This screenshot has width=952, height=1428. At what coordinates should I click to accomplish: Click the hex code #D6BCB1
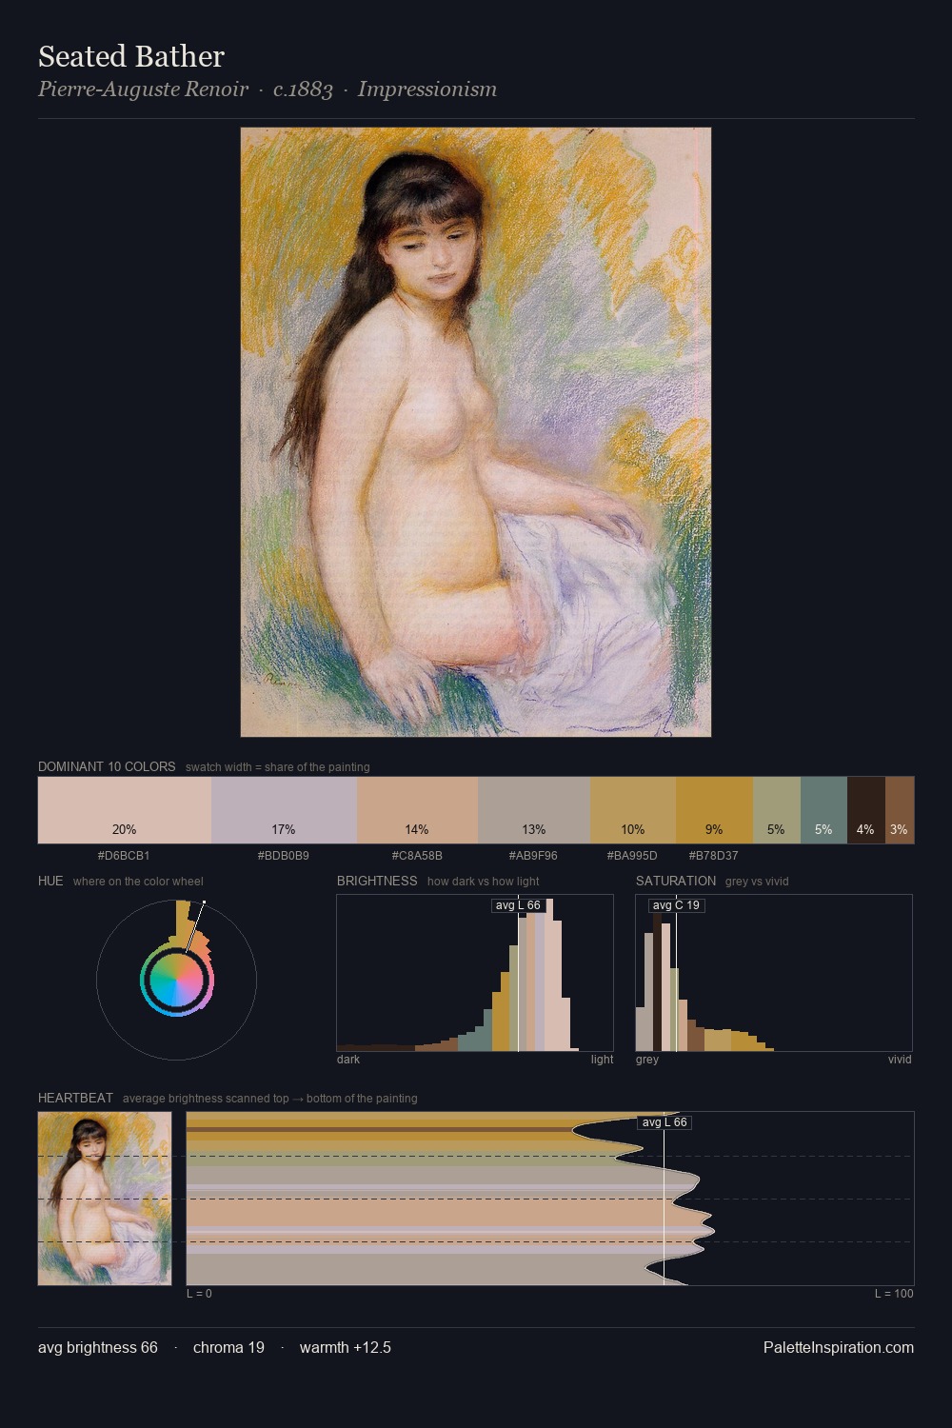click(124, 856)
